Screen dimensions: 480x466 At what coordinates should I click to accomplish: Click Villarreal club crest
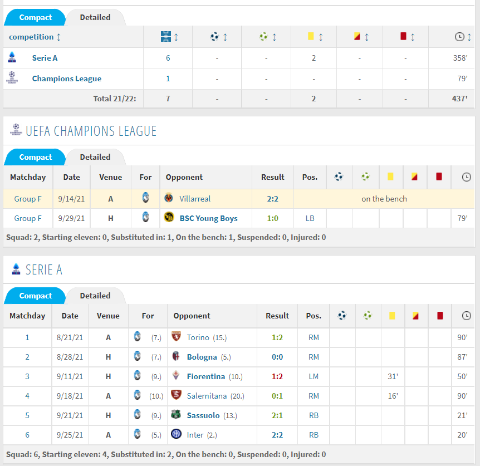click(x=168, y=198)
